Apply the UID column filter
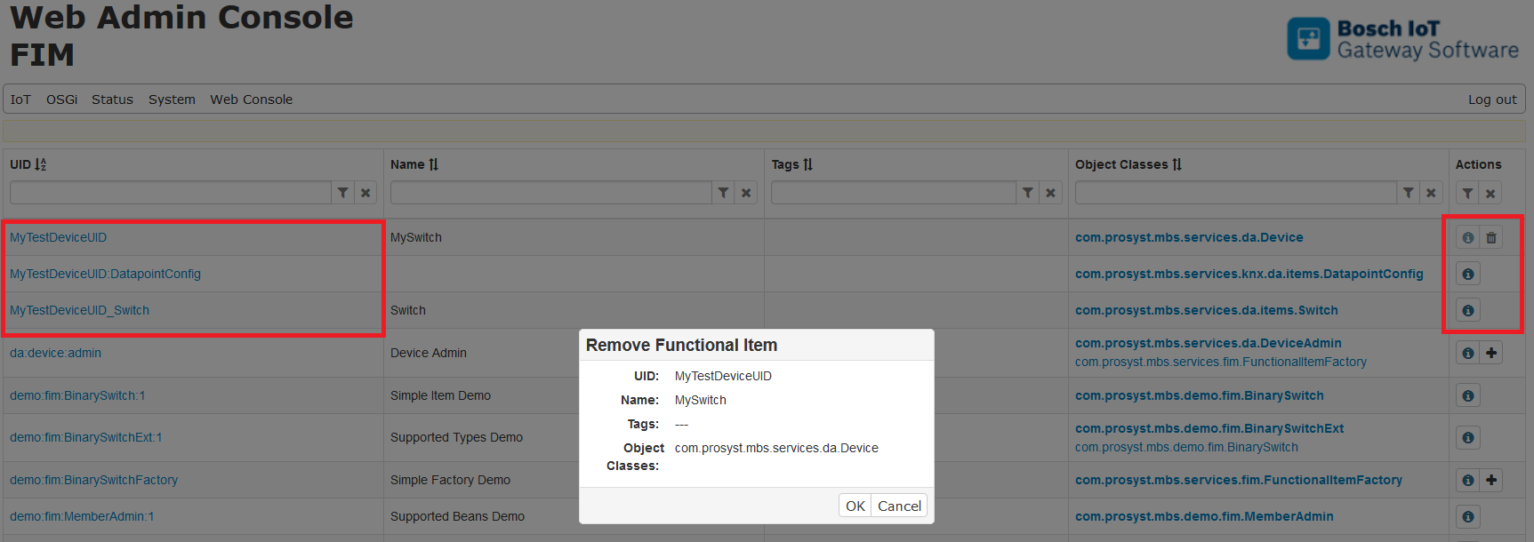Screen dimensions: 1534x542 (x=342, y=193)
